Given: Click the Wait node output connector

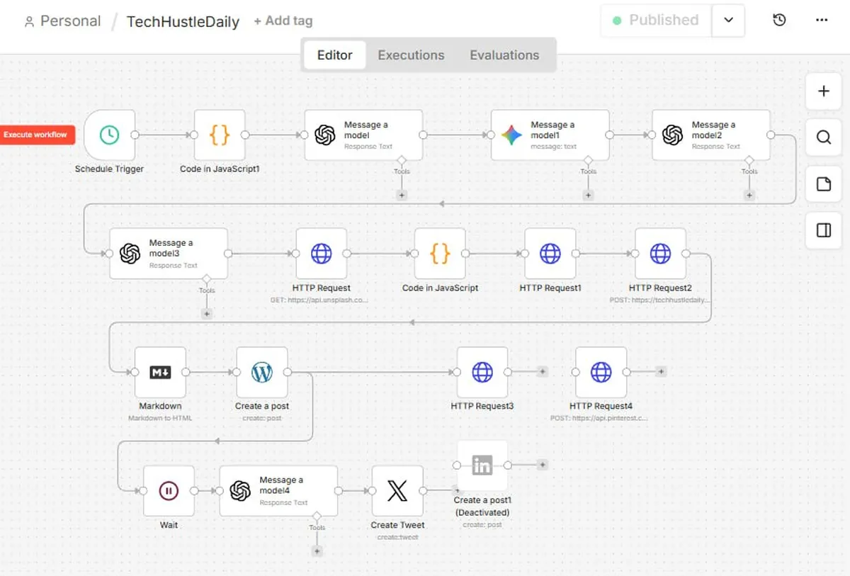Looking at the screenshot, I should coord(194,490).
